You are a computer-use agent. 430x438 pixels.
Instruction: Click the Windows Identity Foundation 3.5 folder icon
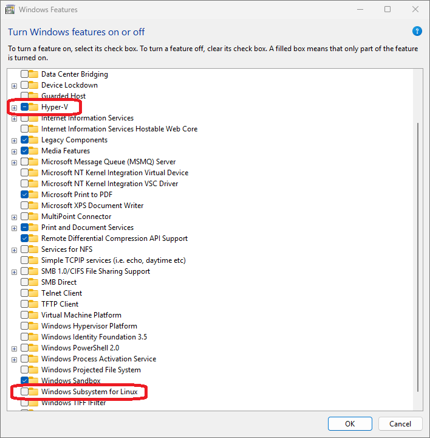33,337
